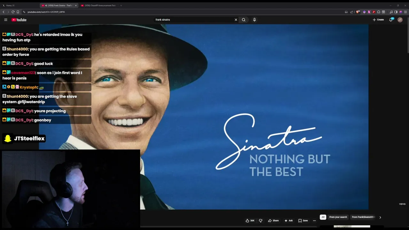The width and height of the screenshot is (409, 230).
Task: Dislike the video with thumbs down
Action: (260, 220)
